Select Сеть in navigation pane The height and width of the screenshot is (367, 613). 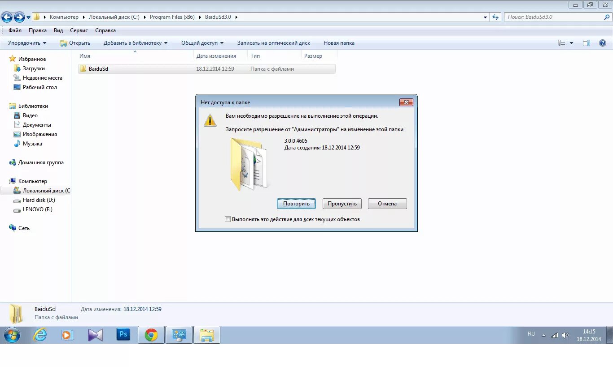coord(24,228)
